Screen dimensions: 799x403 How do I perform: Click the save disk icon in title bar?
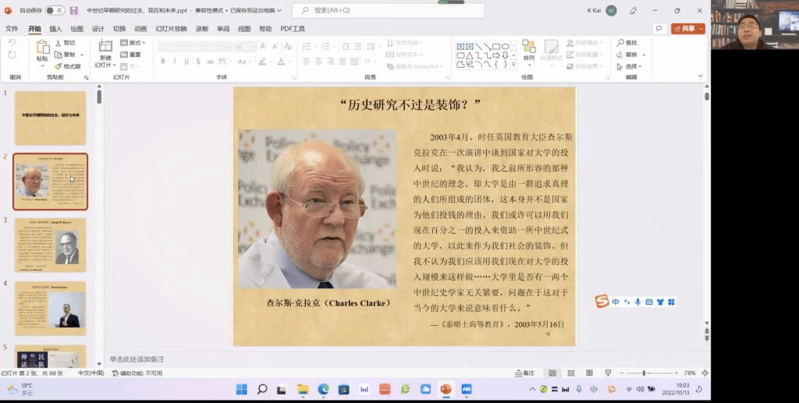pos(73,10)
